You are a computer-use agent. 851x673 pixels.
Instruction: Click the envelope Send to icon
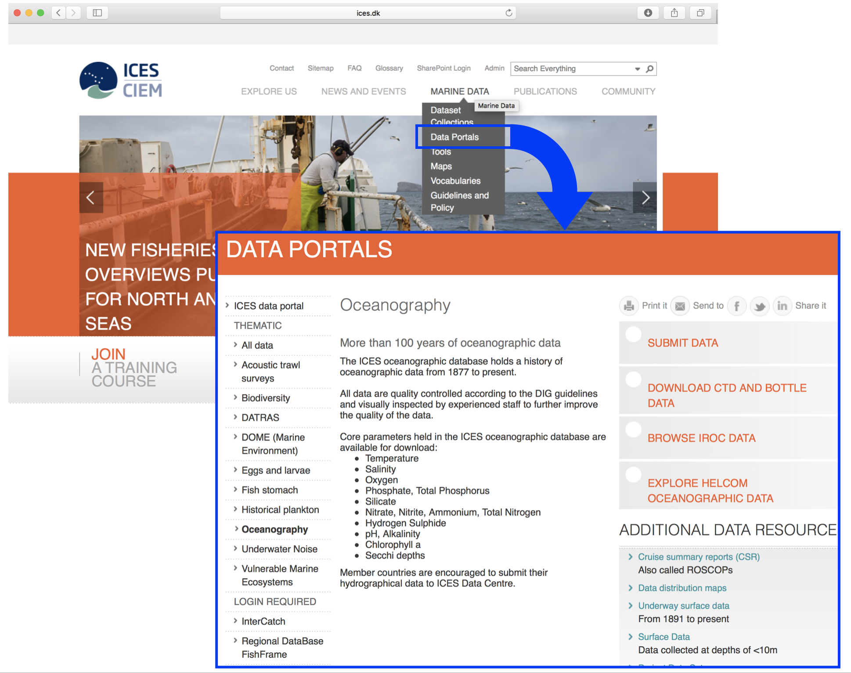[680, 306]
